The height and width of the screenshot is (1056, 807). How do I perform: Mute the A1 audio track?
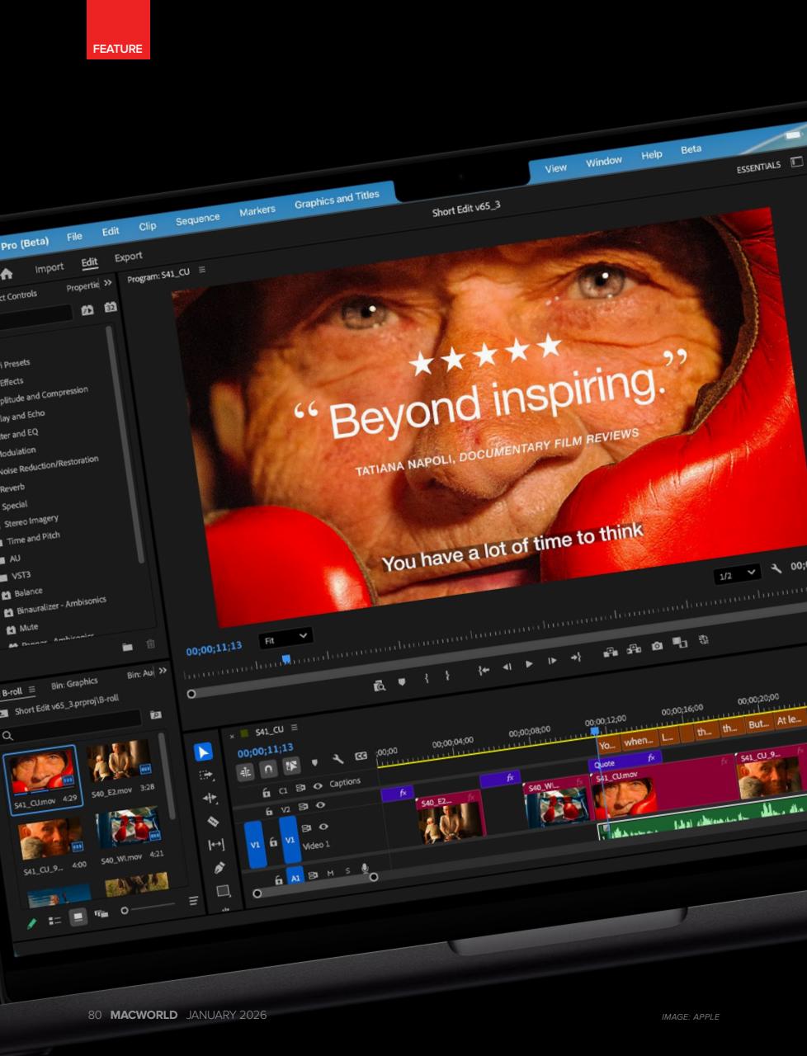tap(330, 873)
